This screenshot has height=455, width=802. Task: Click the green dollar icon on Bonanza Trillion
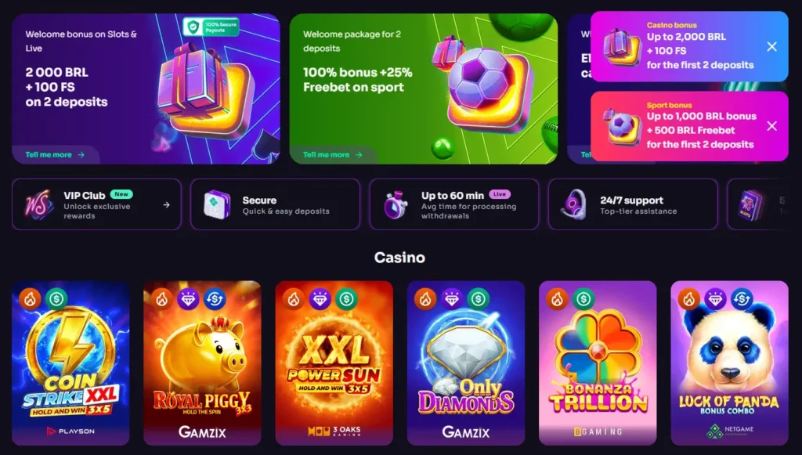point(583,298)
